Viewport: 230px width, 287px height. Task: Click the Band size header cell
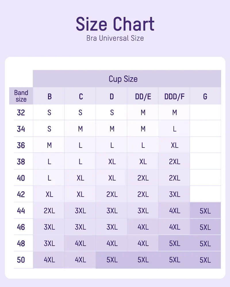pos(21,96)
